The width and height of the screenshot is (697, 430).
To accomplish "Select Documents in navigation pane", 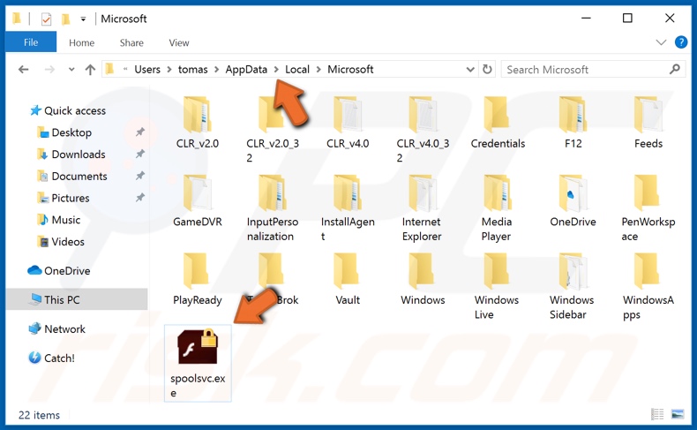I will (73, 176).
